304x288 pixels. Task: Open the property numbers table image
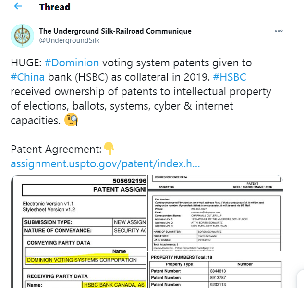click(215, 270)
